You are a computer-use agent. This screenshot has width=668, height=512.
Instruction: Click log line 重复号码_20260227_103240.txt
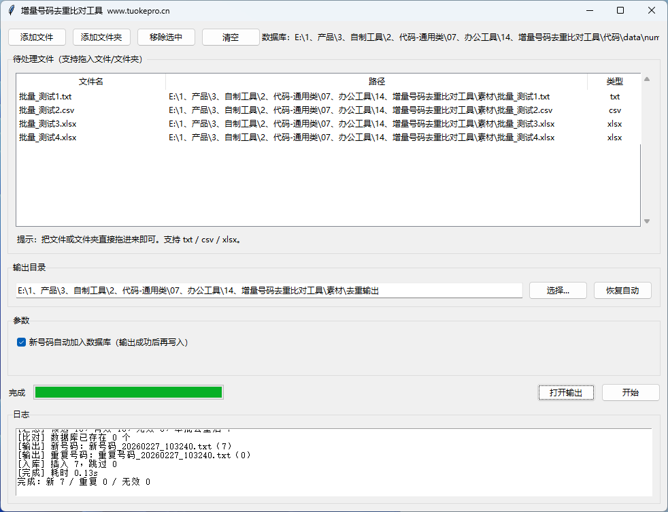pos(134,455)
